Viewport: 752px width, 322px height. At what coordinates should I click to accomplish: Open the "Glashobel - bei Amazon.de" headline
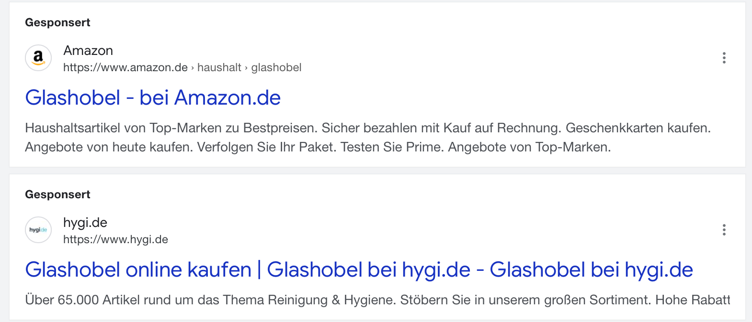coord(153,98)
